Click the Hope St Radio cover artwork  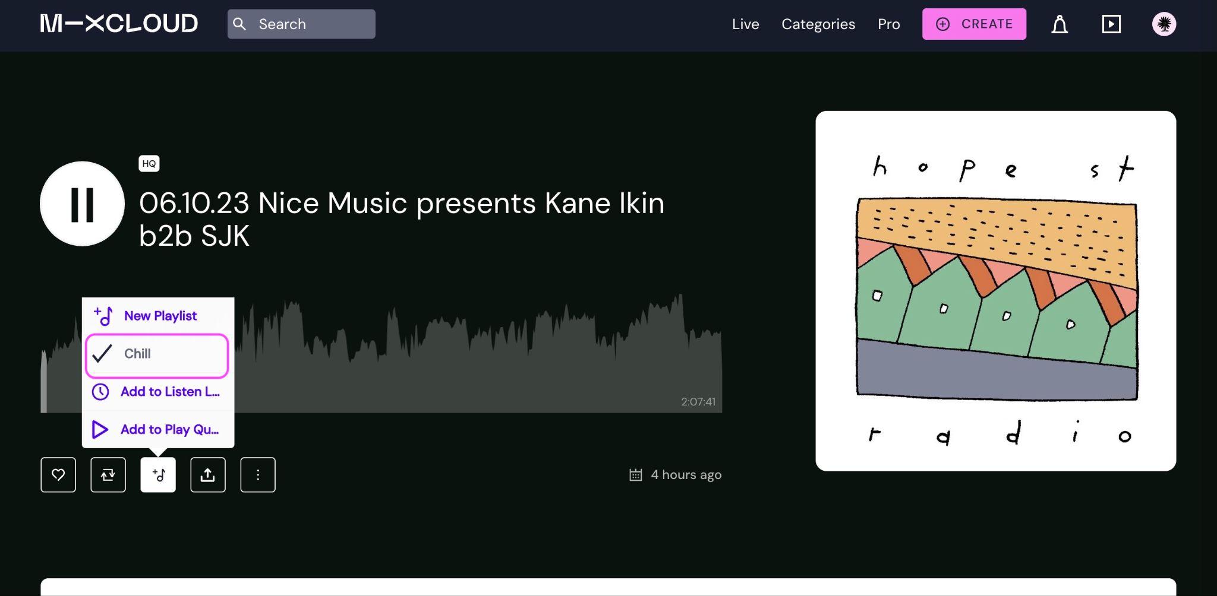(996, 291)
